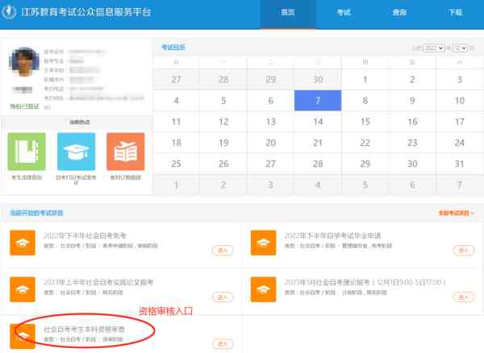
Task: Switch to the 考试 navigation tab
Action: [x=344, y=13]
